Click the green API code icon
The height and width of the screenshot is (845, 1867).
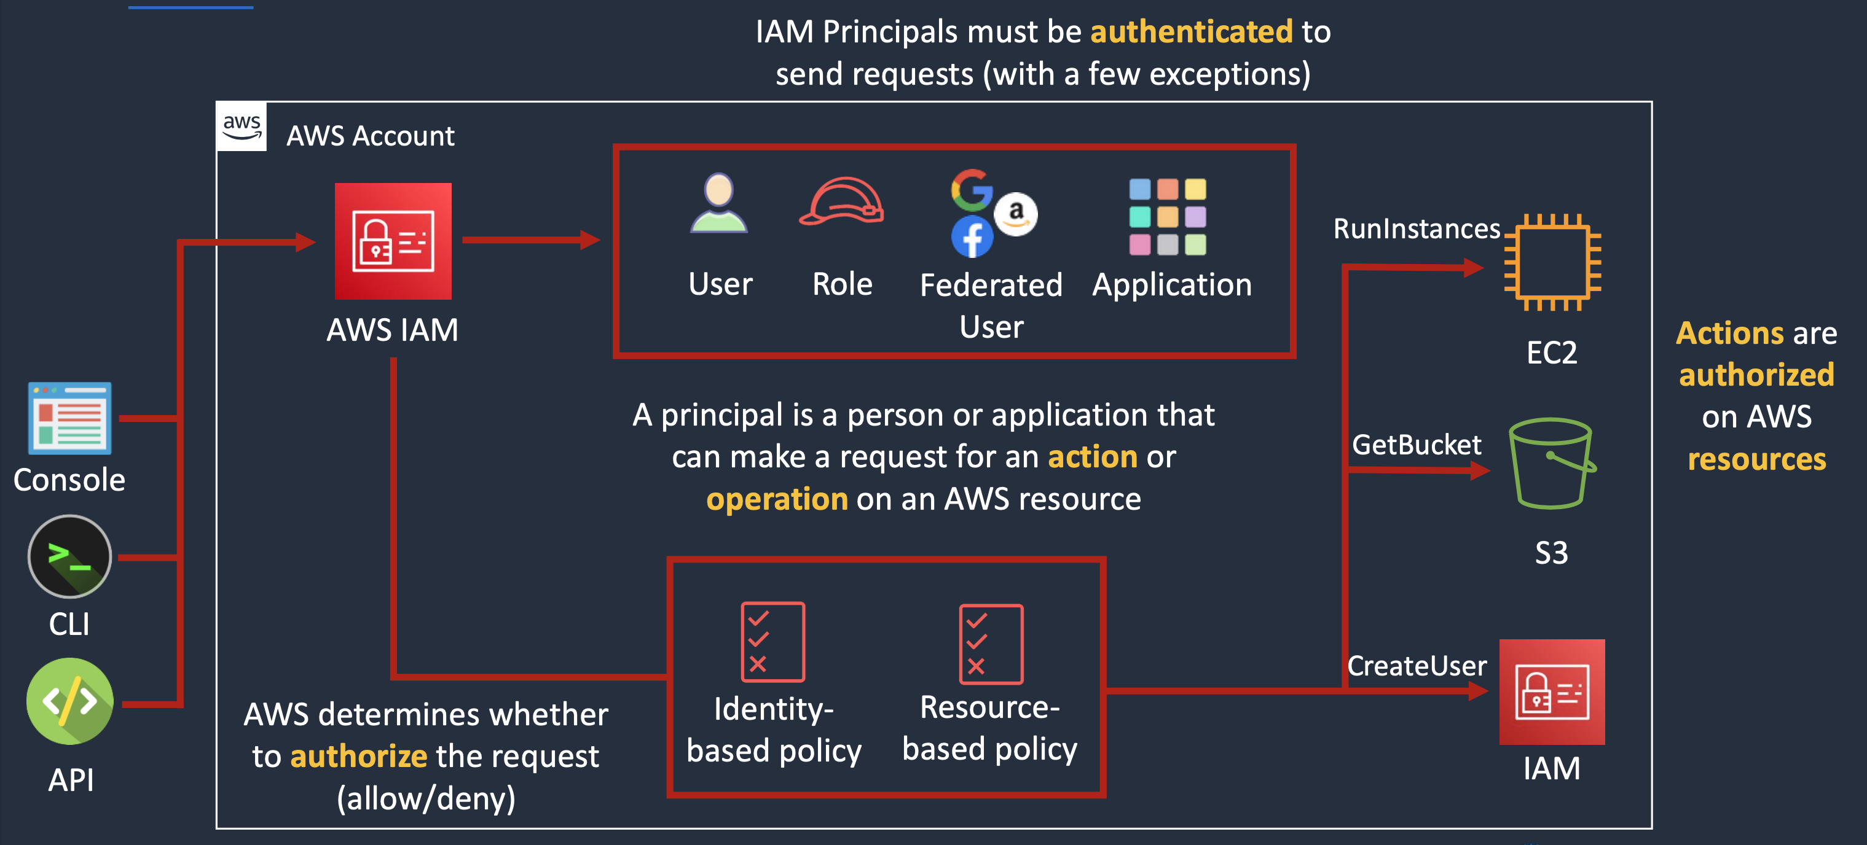[x=70, y=701]
